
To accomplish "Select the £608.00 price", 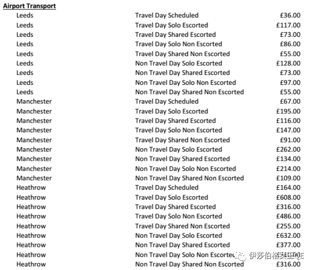I will 288,197.
